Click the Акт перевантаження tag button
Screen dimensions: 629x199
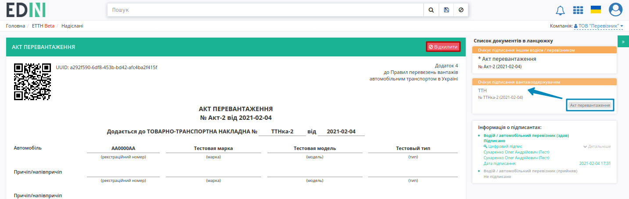(590, 105)
